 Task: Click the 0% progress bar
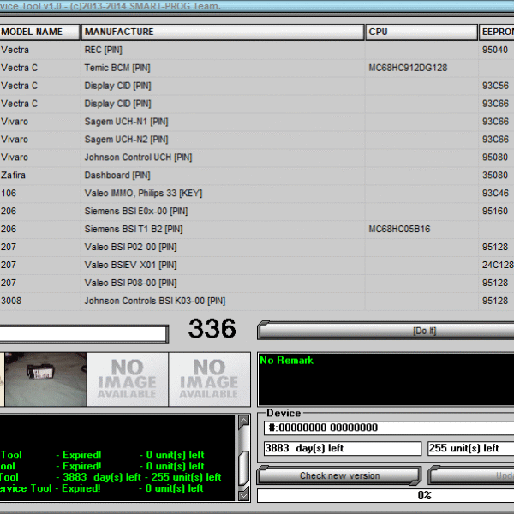click(385, 495)
